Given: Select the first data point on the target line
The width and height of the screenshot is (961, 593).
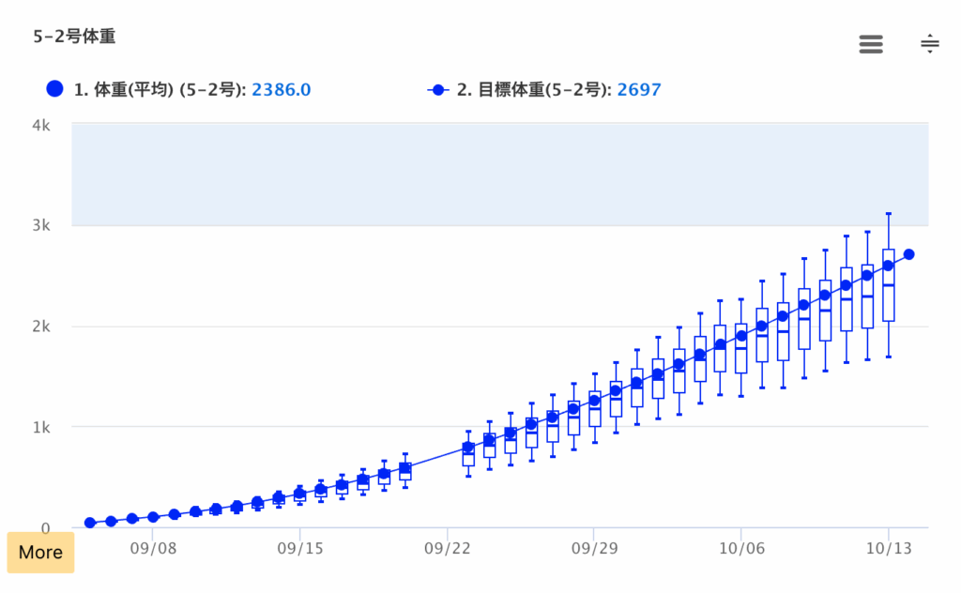Looking at the screenshot, I should [90, 523].
